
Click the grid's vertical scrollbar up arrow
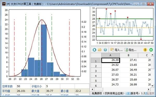click(152, 55)
